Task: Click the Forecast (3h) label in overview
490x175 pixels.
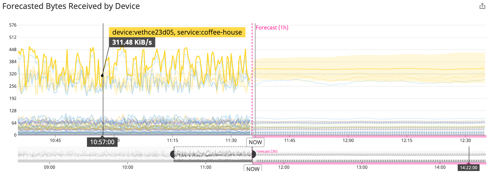Action: point(267,151)
